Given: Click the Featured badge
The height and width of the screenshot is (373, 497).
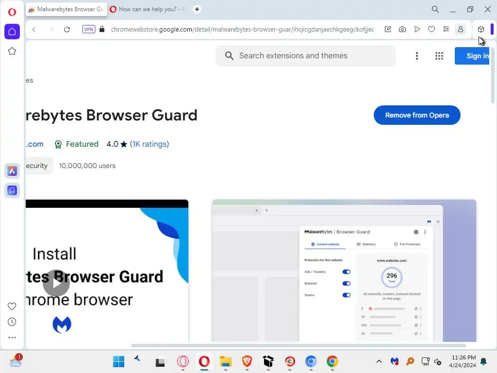Looking at the screenshot, I should tap(76, 144).
